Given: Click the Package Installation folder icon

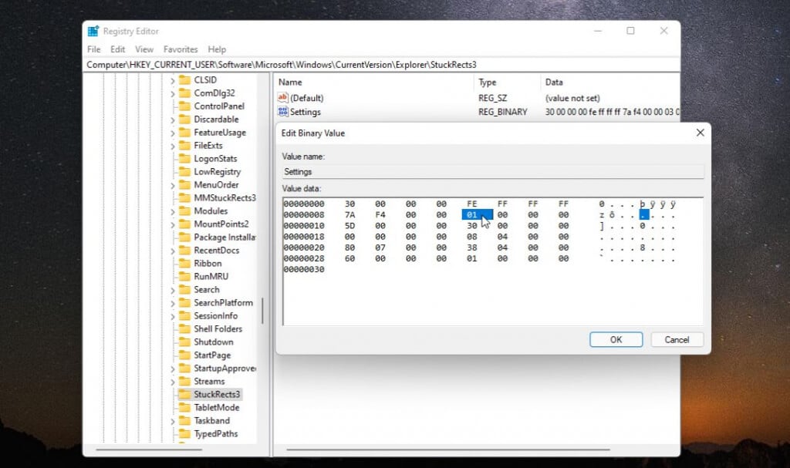Looking at the screenshot, I should (185, 237).
